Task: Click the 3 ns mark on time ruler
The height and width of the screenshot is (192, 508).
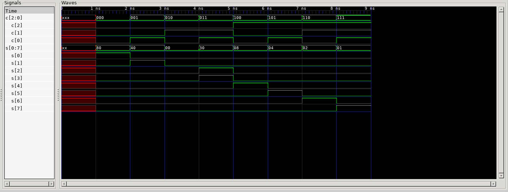Action: coord(165,8)
